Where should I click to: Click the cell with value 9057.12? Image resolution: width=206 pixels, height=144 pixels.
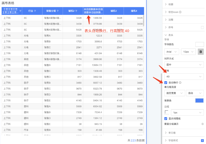click(93, 83)
